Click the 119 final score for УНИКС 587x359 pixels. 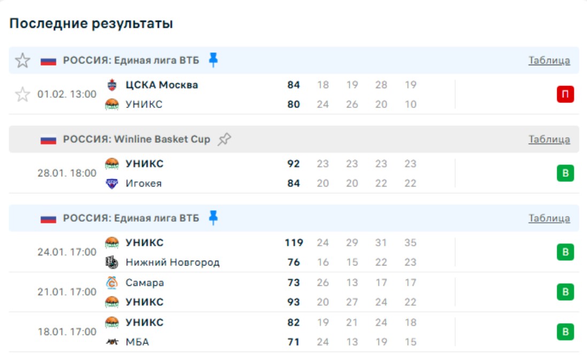(x=293, y=243)
